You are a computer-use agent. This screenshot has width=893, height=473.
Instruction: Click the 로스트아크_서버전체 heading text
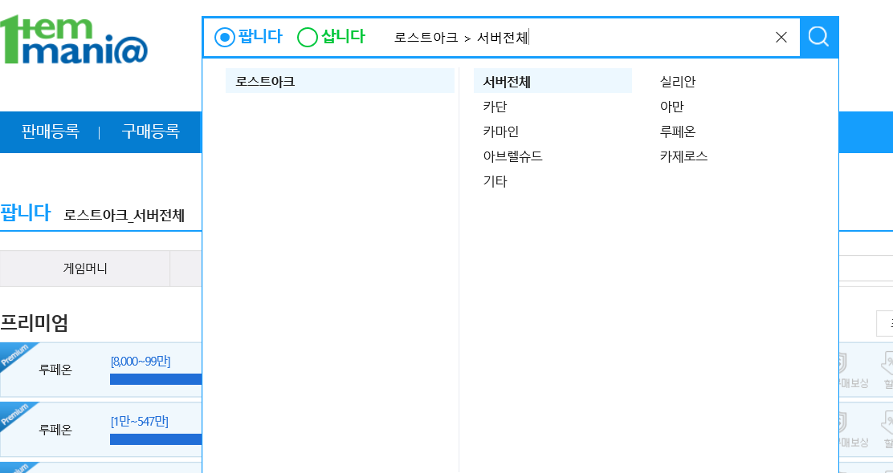[x=124, y=216]
